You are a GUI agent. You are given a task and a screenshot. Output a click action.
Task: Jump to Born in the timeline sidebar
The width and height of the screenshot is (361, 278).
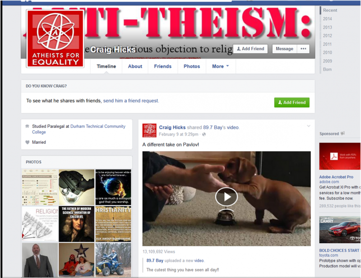pyautogui.click(x=327, y=70)
